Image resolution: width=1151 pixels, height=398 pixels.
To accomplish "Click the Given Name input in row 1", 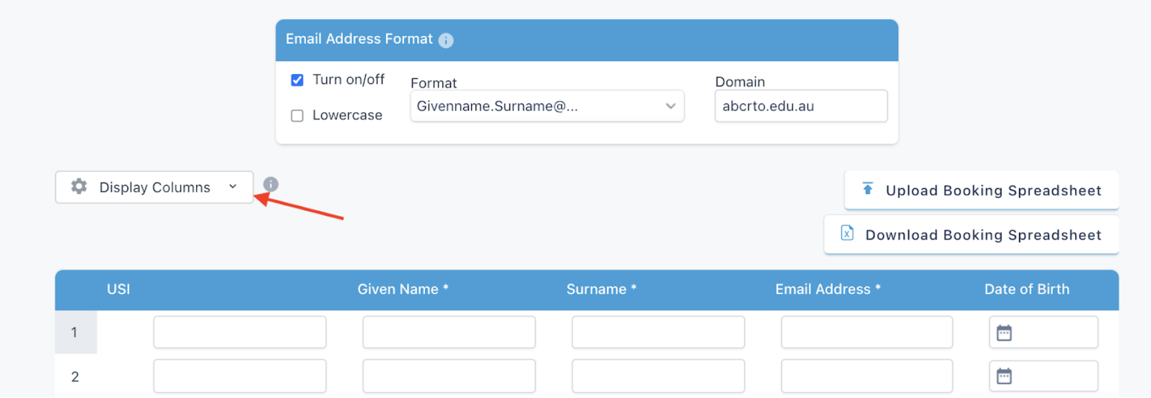I will (449, 332).
